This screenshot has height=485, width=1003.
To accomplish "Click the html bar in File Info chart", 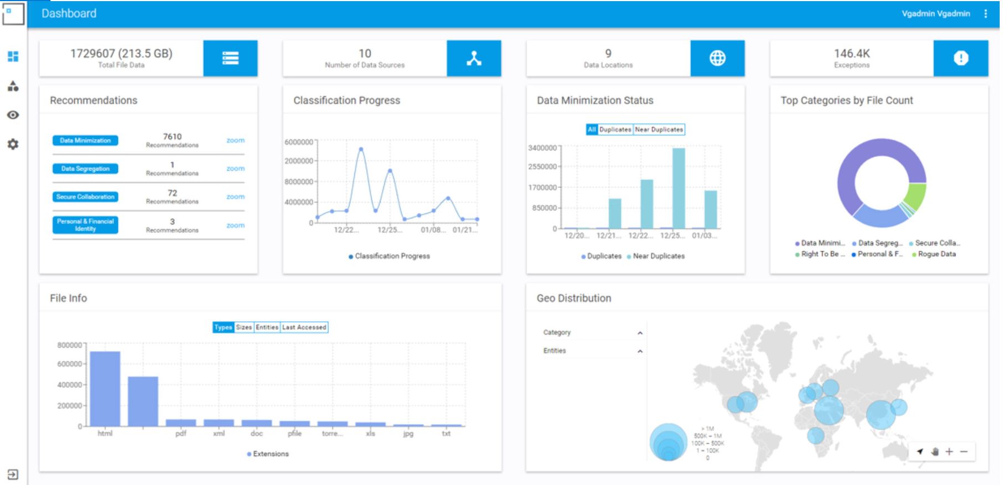I will 105,389.
